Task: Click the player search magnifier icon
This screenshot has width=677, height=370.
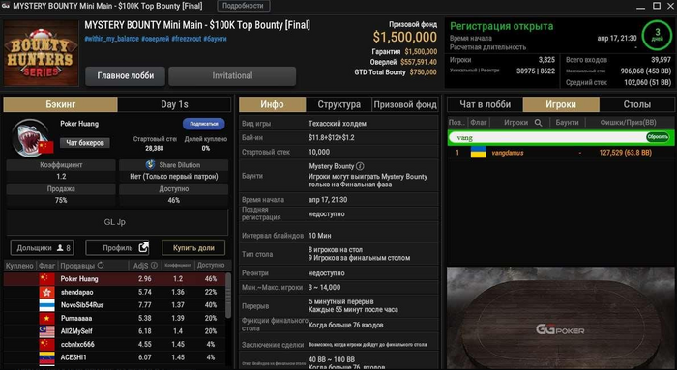Action: pos(538,123)
